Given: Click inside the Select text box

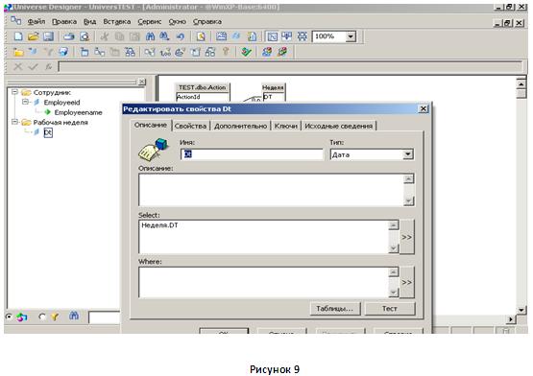Looking at the screenshot, I should point(264,237).
